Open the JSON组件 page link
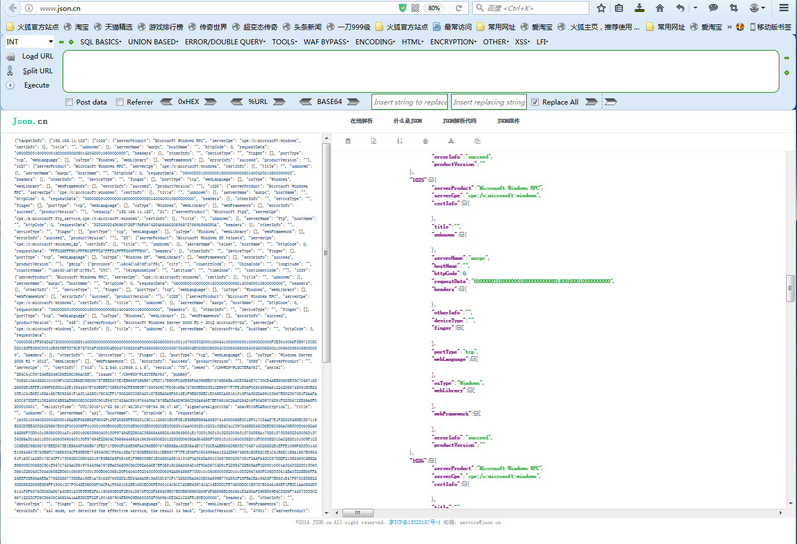The image size is (797, 544). 509,121
